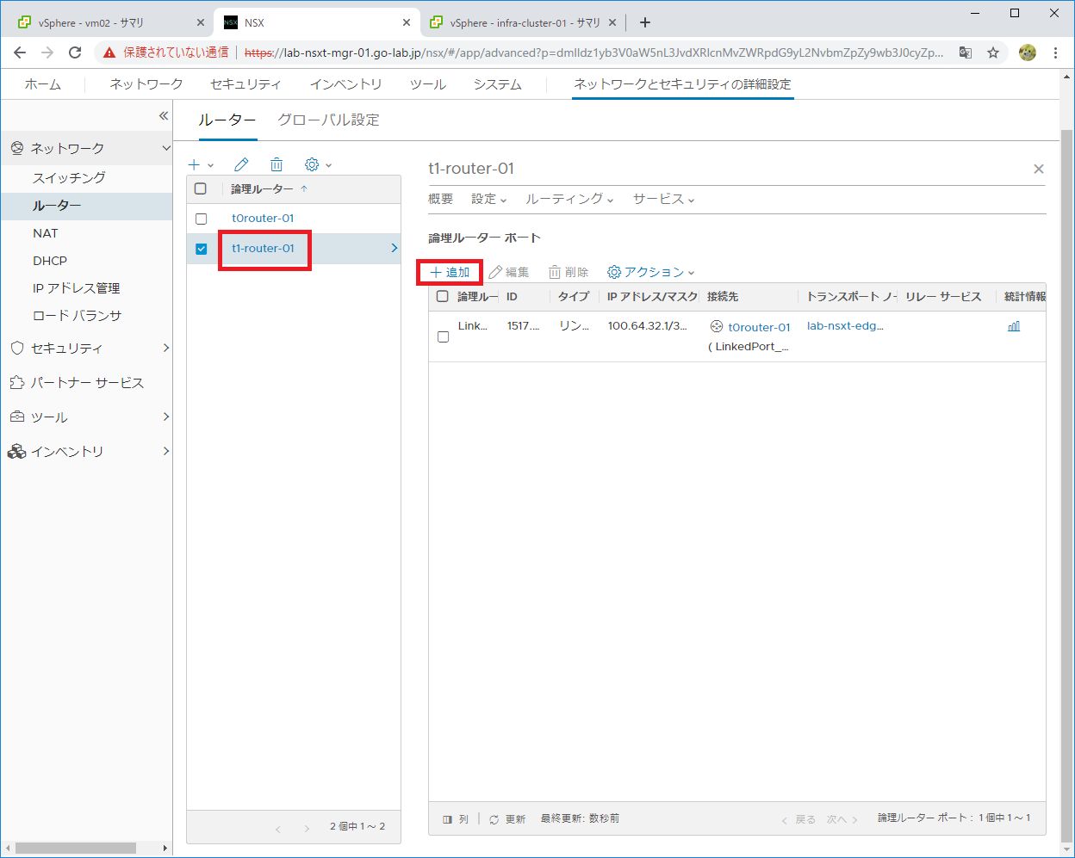Image resolution: width=1075 pixels, height=858 pixels.
Task: Click the delete trash icon above router list
Action: (277, 164)
